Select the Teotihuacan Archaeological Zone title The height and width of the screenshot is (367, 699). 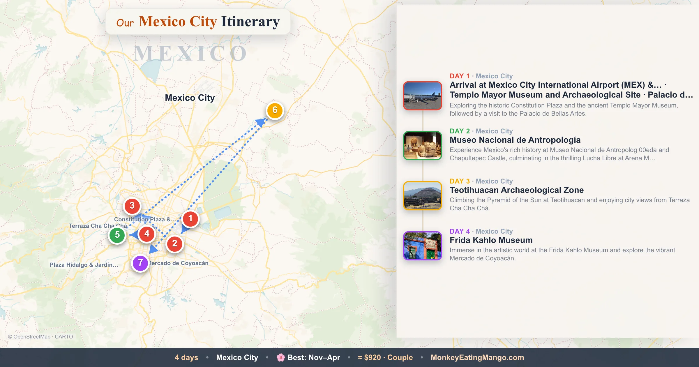[x=517, y=190]
